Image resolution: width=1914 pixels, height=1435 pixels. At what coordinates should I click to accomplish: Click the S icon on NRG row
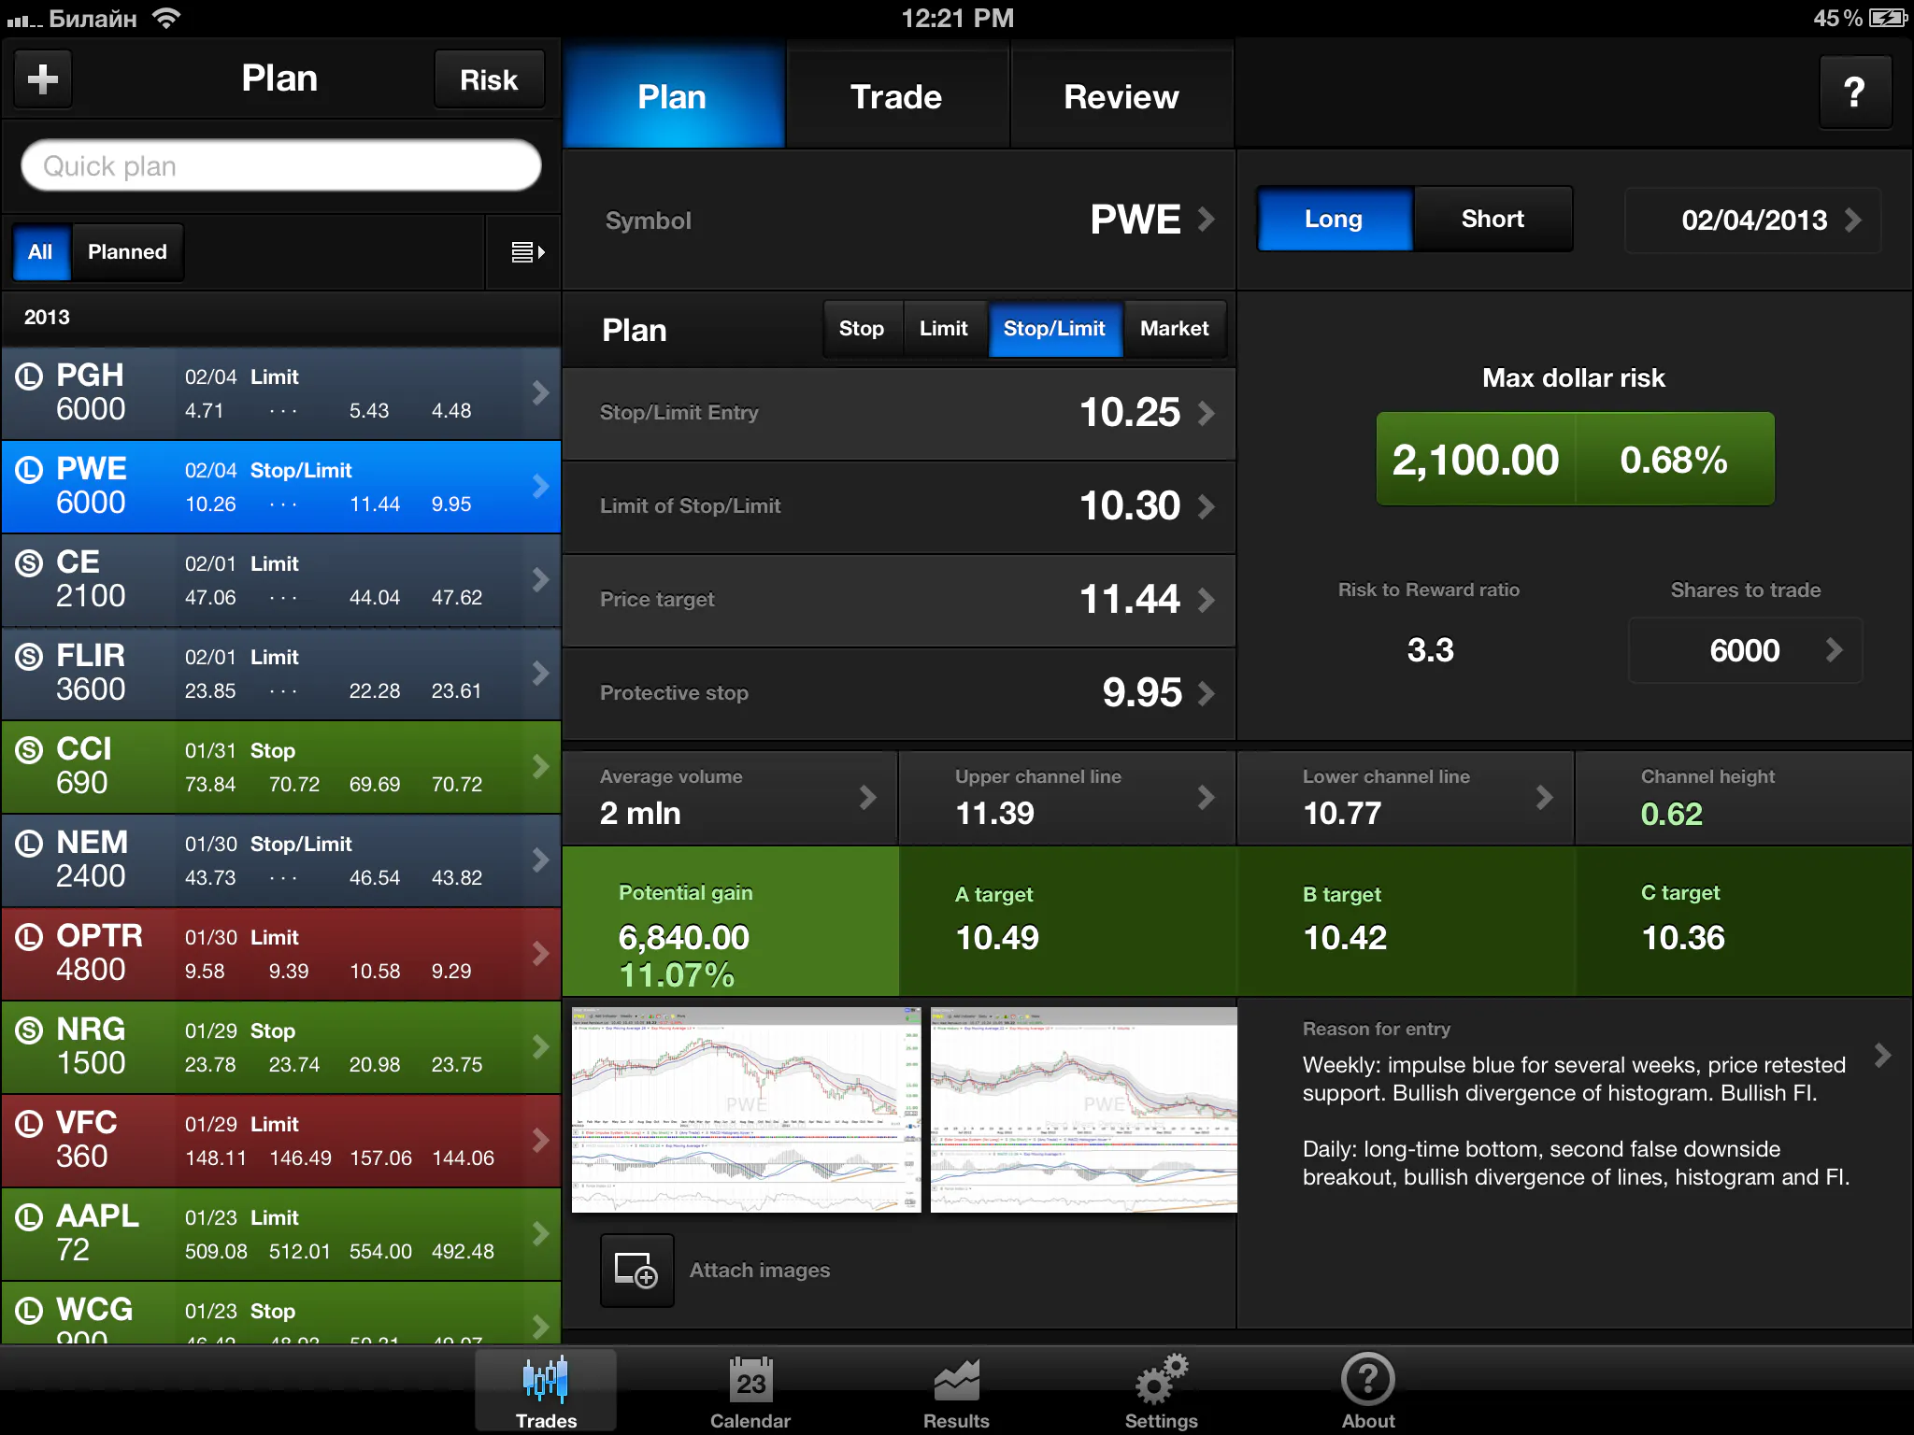click(30, 1030)
